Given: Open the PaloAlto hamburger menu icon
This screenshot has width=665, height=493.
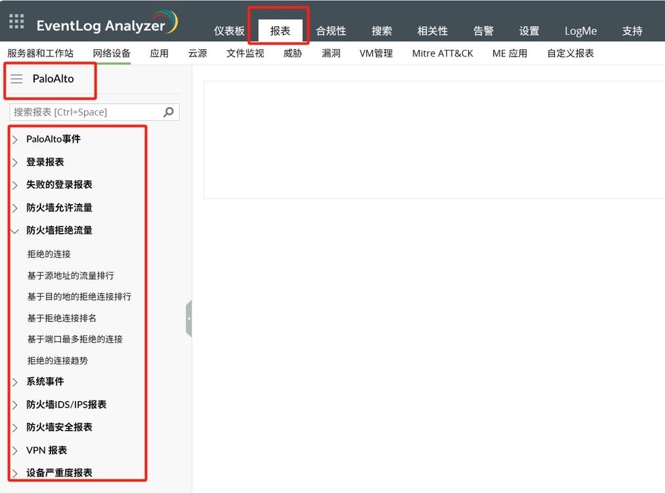Looking at the screenshot, I should click(16, 79).
